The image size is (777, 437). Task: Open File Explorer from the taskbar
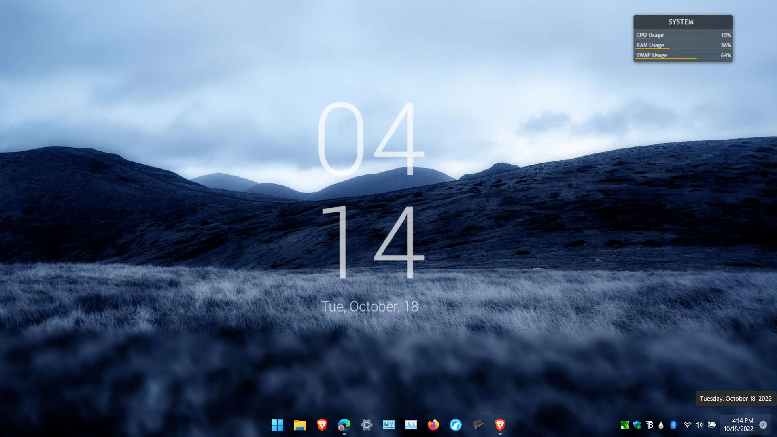tap(299, 425)
